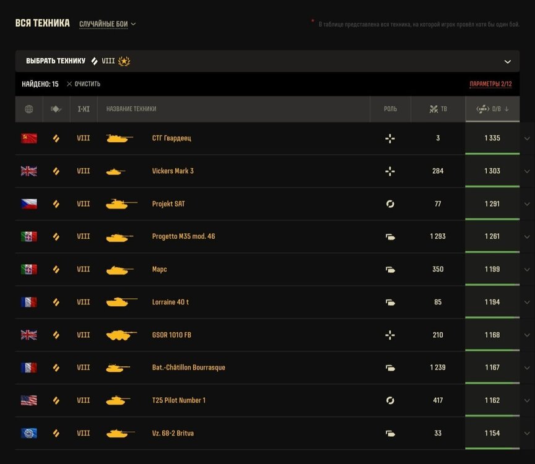Click the French flag in Lorraine 40 t row
Image resolution: width=535 pixels, height=464 pixels.
tap(29, 302)
